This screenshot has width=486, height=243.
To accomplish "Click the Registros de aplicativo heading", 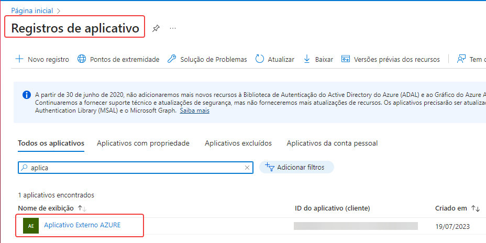I will click(75, 28).
